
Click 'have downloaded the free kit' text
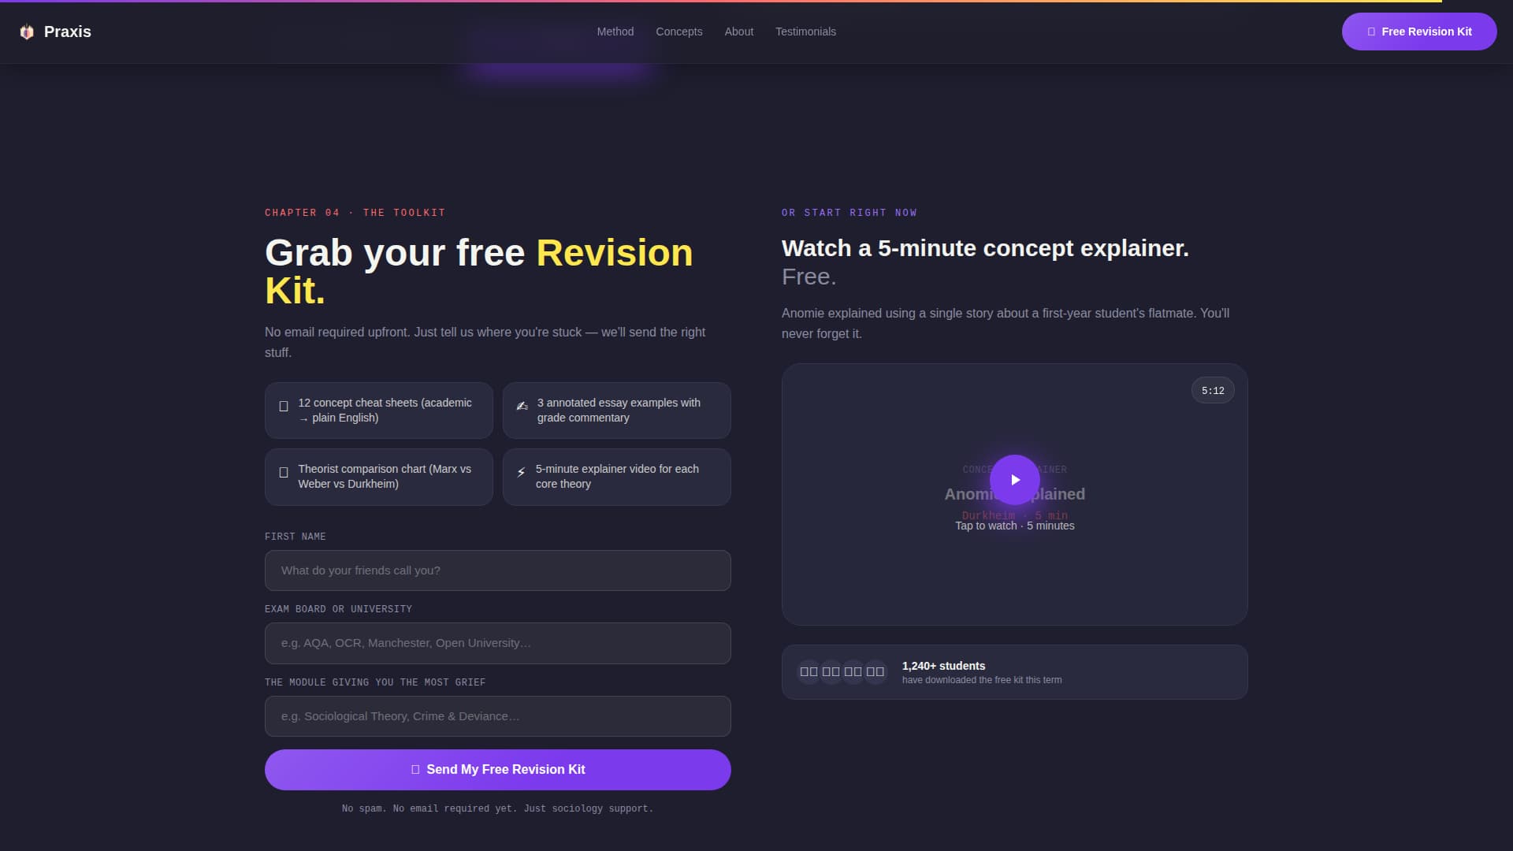[982, 680]
